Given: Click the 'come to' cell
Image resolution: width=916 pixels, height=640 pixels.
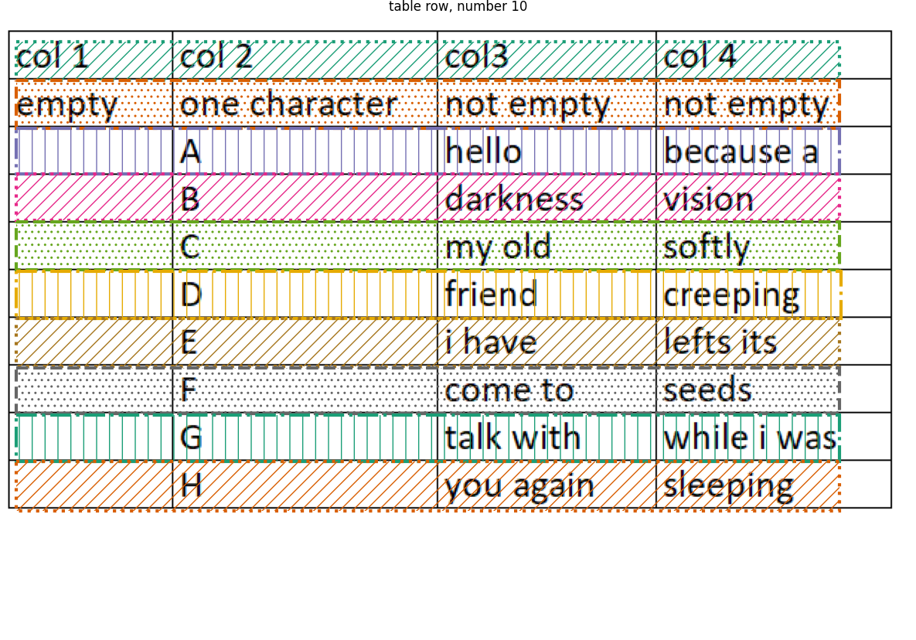Looking at the screenshot, I should [547, 389].
